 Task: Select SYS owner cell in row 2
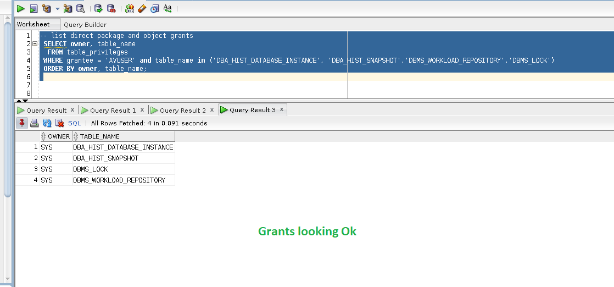[x=56, y=158]
